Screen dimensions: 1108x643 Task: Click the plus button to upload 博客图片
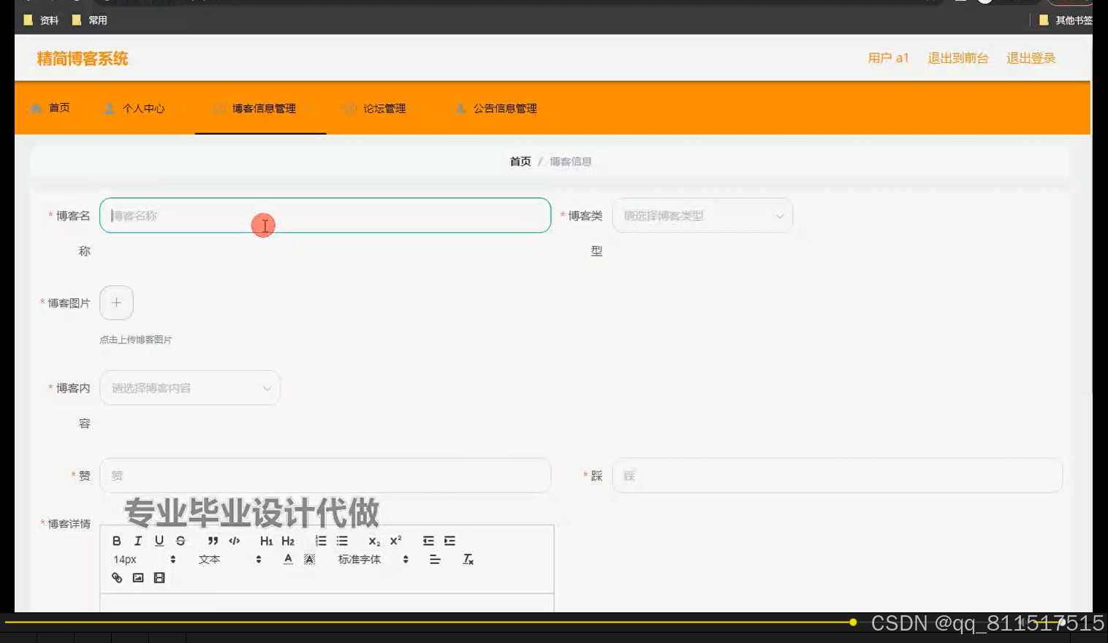[x=116, y=303]
